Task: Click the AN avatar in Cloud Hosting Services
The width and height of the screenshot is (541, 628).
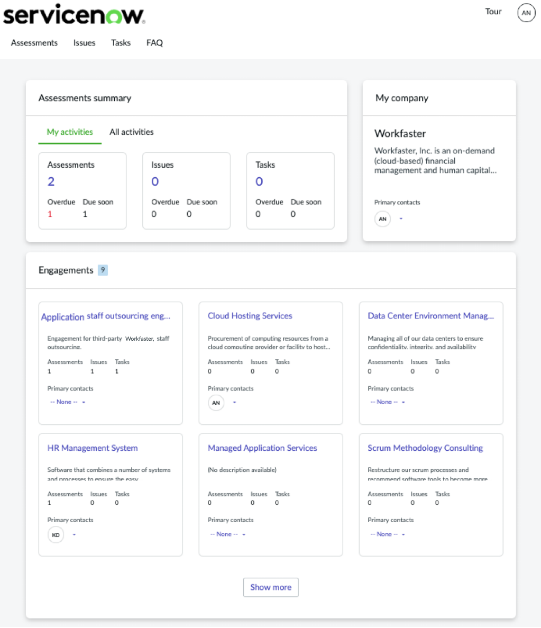Action: [x=216, y=403]
